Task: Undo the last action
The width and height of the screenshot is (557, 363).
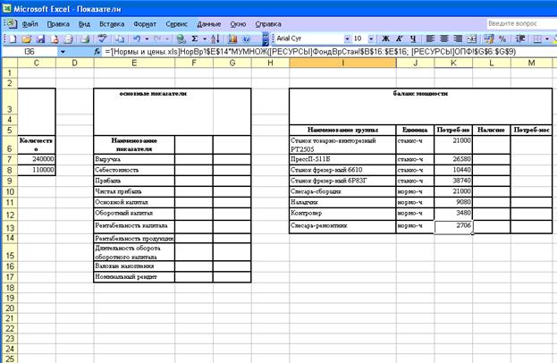Action: (x=137, y=38)
